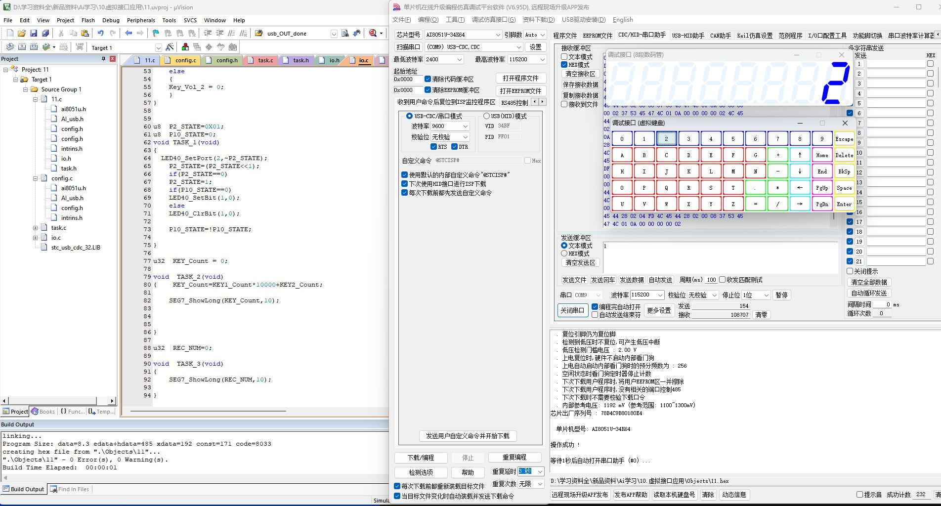Open Peripherals menu in µVision
Image resolution: width=941 pixels, height=506 pixels.
click(141, 20)
